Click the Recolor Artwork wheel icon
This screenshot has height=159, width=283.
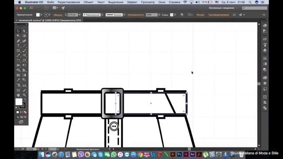coord(182,15)
